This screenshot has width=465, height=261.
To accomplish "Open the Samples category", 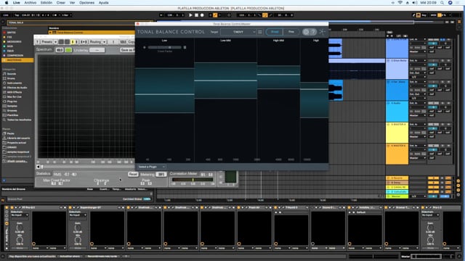I will pyautogui.click(x=12, y=106).
